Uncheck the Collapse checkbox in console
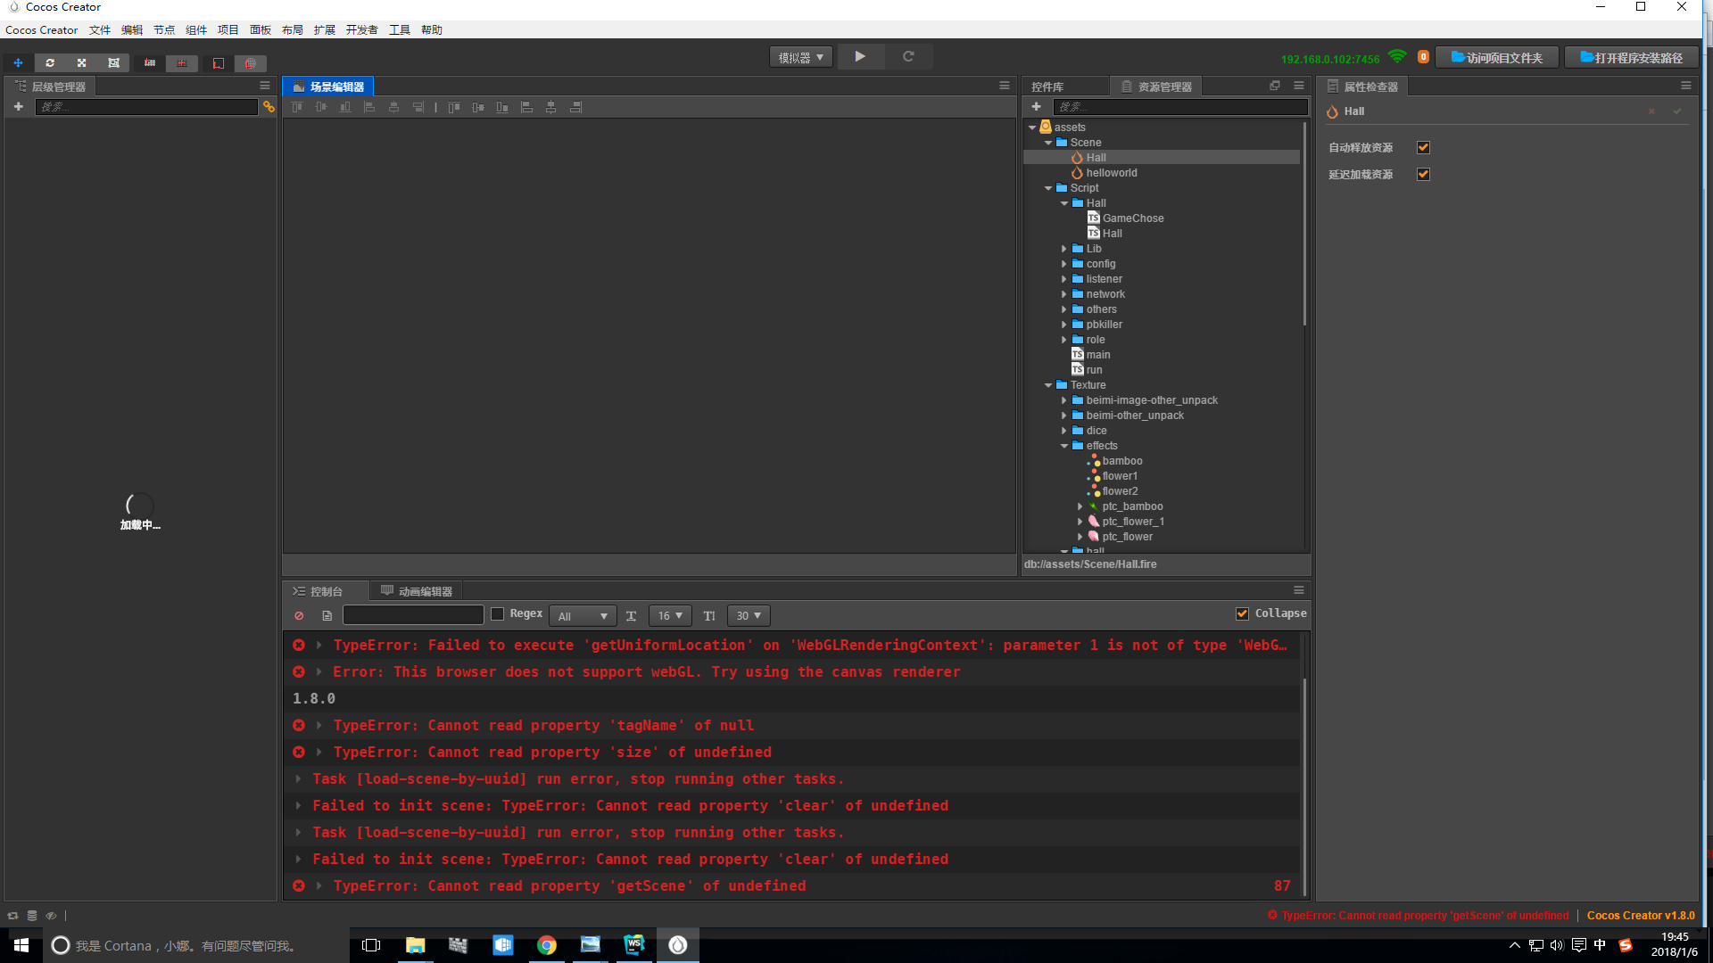 click(1242, 613)
